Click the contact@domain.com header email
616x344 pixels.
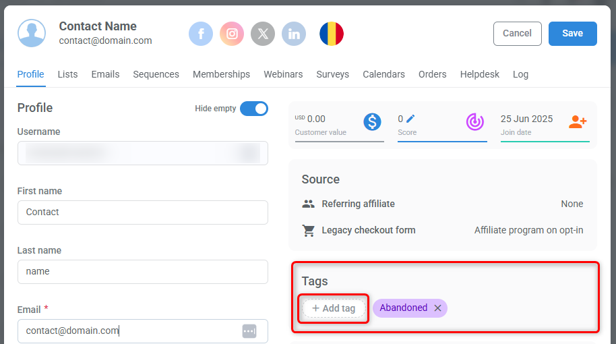coord(105,40)
